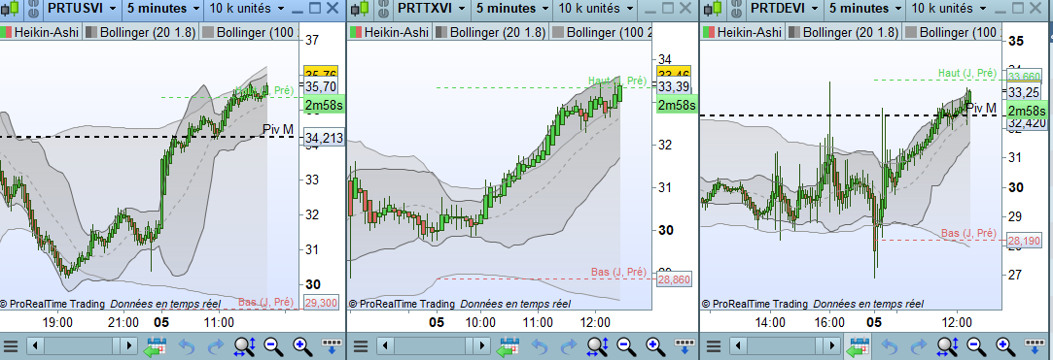Screen dimensions: 1053x360
Task: Zoom out the PRTDEVI chart
Action: click(976, 346)
